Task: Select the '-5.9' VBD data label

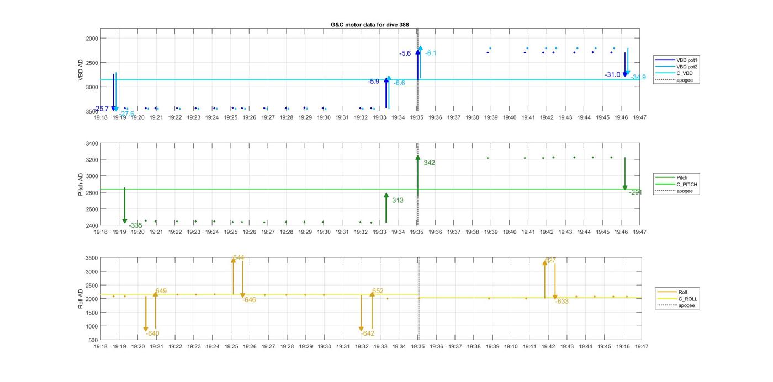Action: point(374,82)
